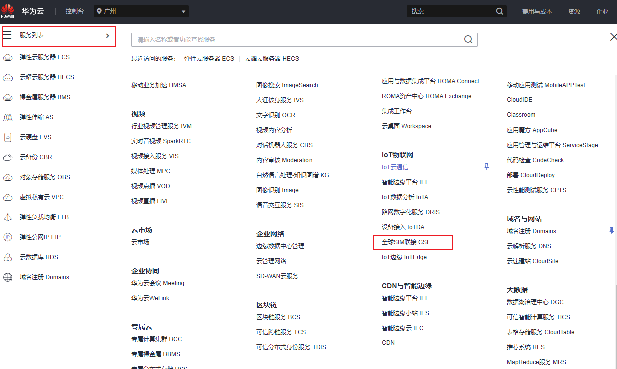Open the 控制台 console menu item
Image resolution: width=617 pixels, height=369 pixels.
coord(75,11)
